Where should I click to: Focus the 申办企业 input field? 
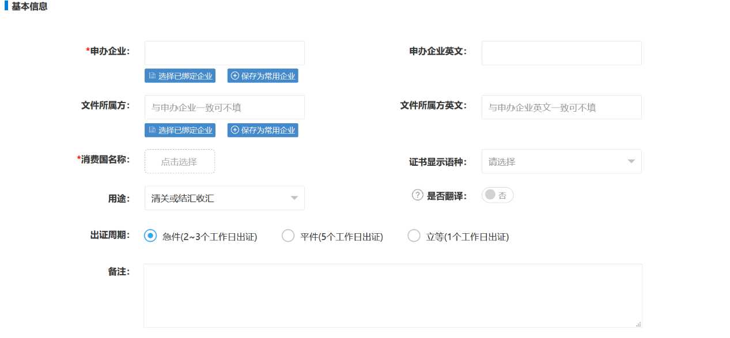coord(225,53)
